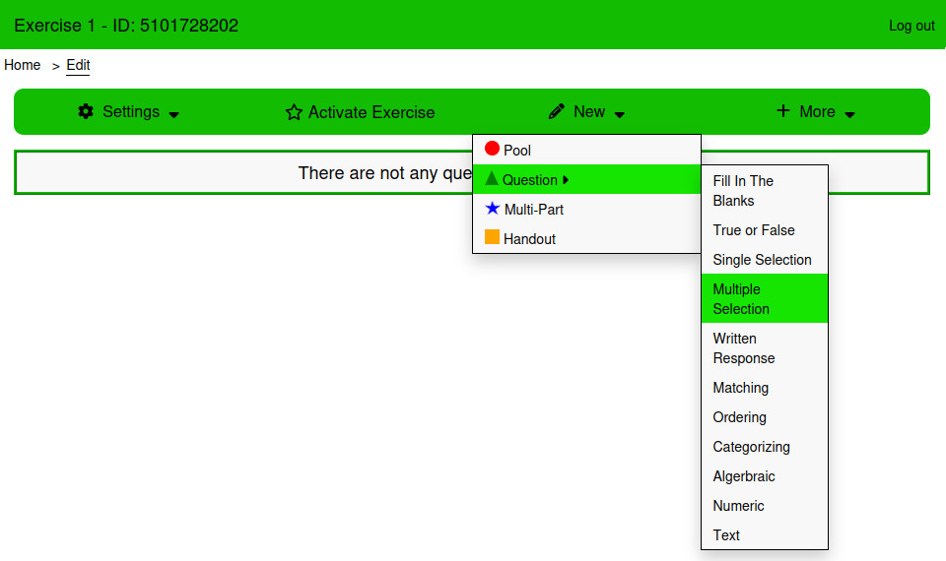Click the blue star Multi-Part icon

point(493,209)
